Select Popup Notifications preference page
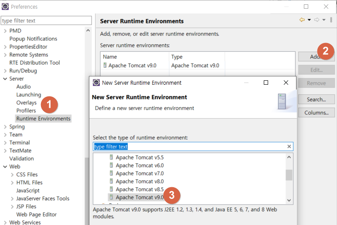This screenshot has height=225, width=337. 33,39
